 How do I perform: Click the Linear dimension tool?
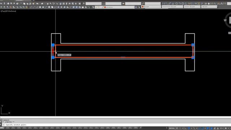pyautogui.click(x=163, y=4)
